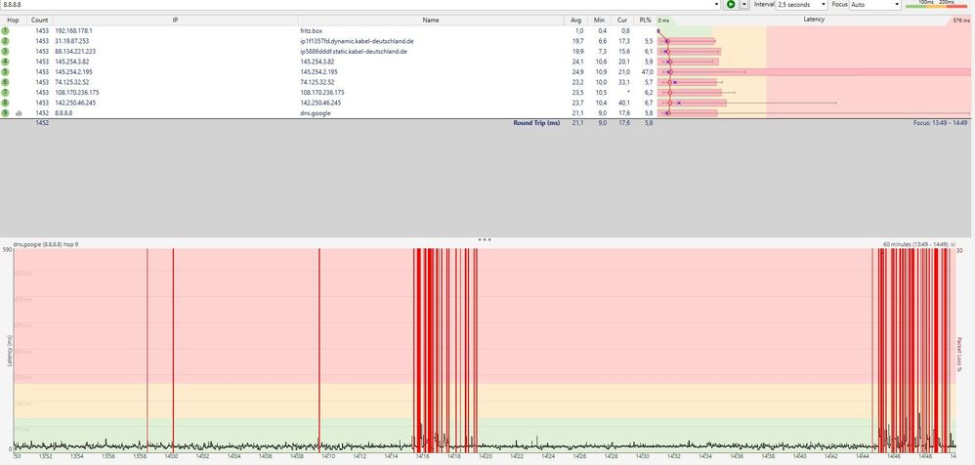Click the hop 6 green circle icon

(x=6, y=82)
